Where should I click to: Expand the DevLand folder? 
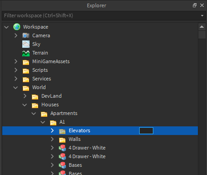(x=25, y=96)
